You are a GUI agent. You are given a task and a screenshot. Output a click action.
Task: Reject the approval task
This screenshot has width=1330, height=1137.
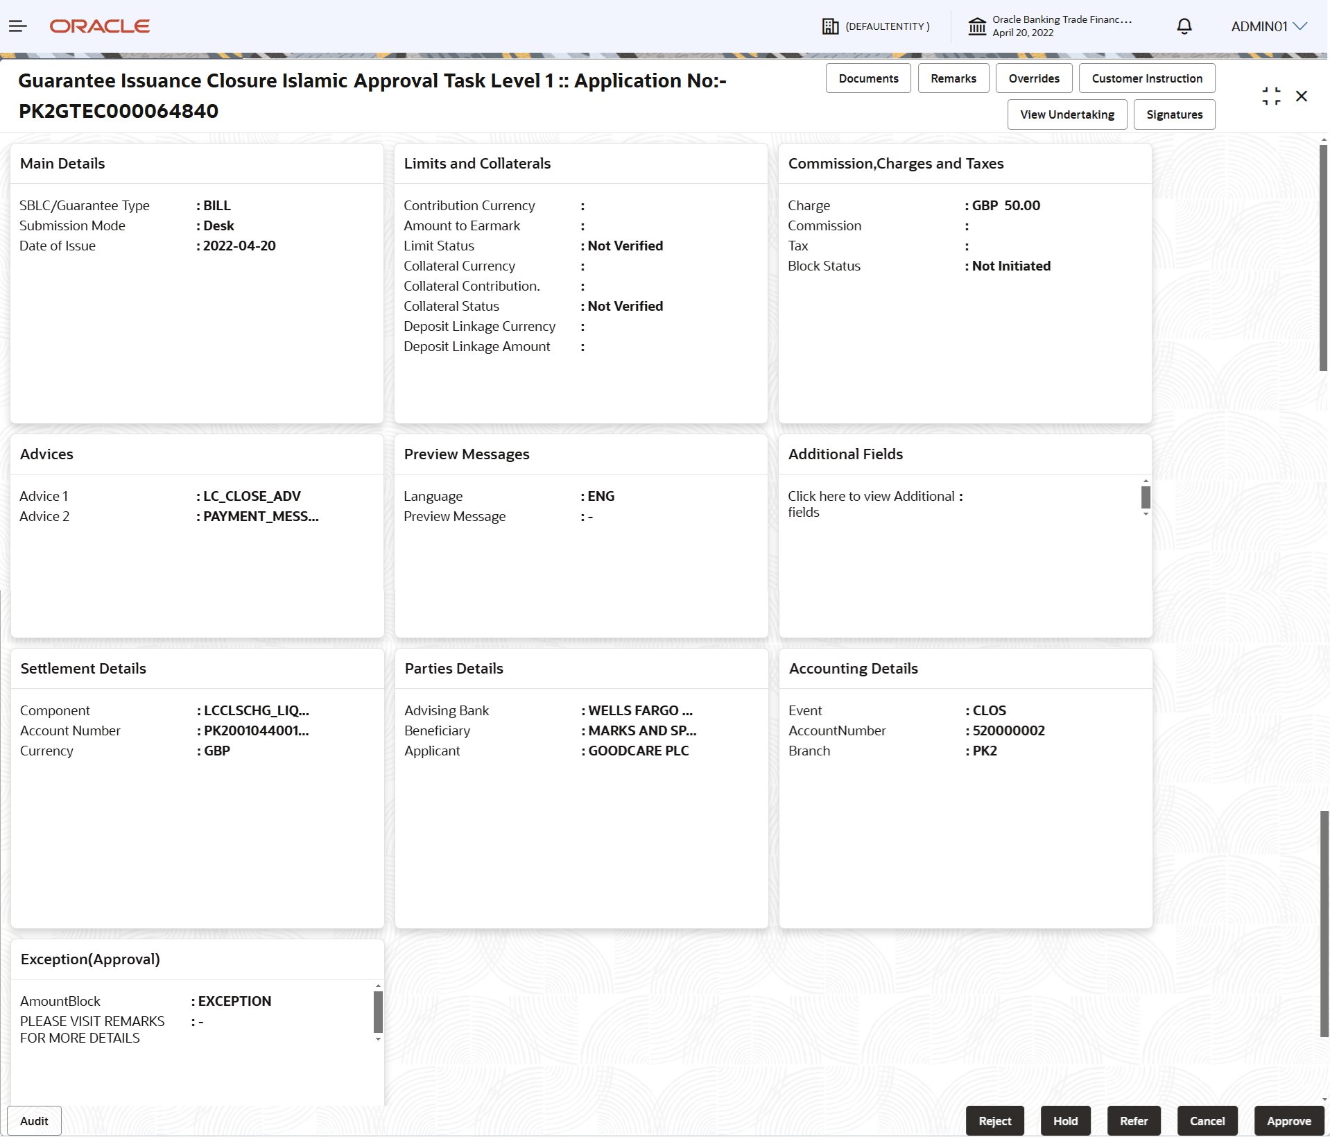pyautogui.click(x=994, y=1120)
